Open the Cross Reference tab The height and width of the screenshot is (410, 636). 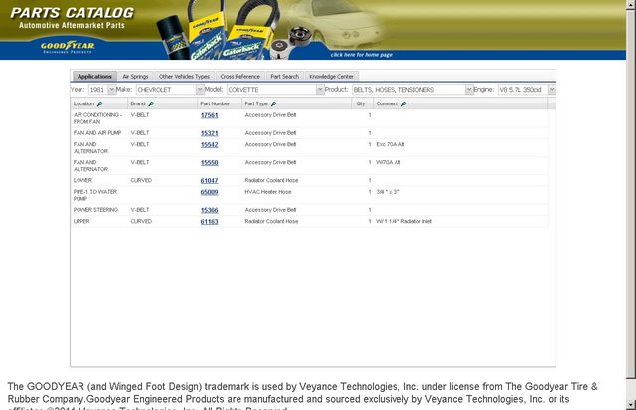240,76
